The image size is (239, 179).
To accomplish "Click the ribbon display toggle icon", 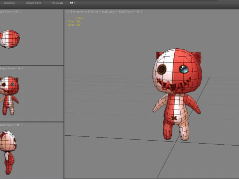I will [72, 3].
